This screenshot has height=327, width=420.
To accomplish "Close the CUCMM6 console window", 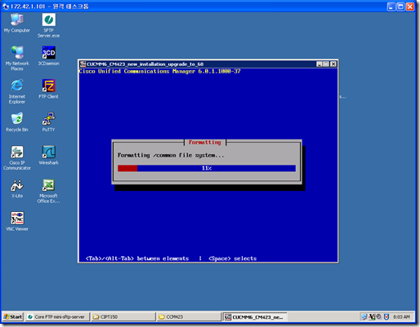I will click(333, 64).
